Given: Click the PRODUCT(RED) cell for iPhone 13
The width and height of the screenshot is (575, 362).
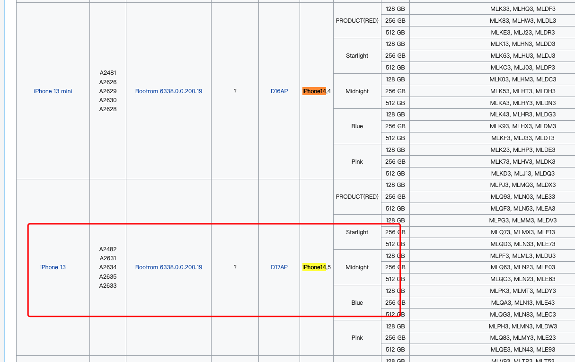Looking at the screenshot, I should (x=357, y=197).
